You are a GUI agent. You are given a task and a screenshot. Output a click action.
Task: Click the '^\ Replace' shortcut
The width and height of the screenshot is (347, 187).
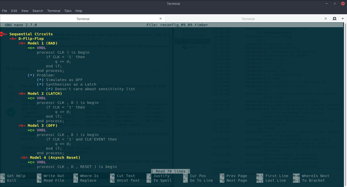tap(85, 180)
